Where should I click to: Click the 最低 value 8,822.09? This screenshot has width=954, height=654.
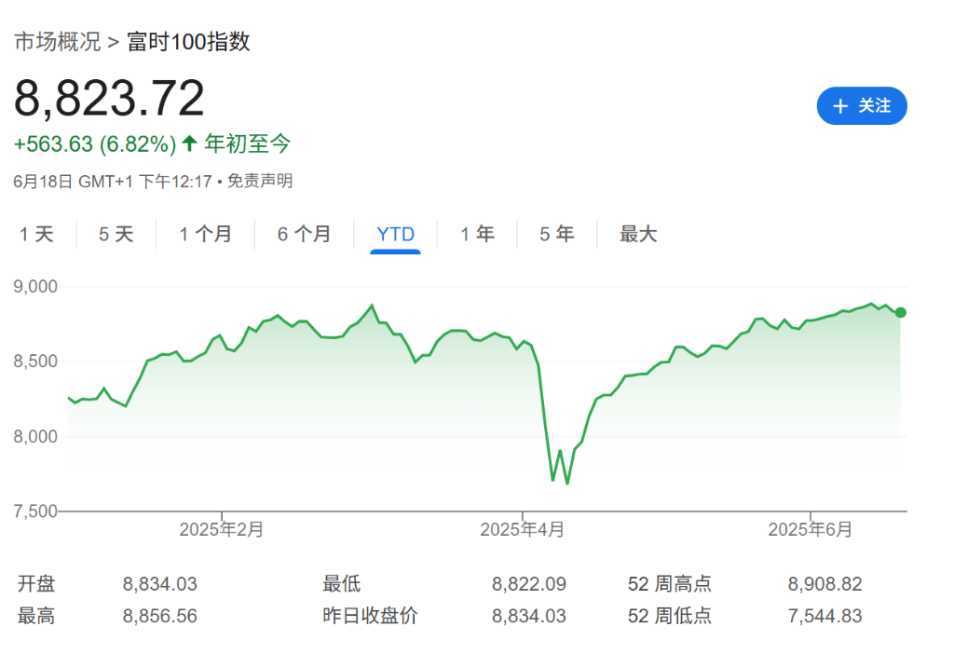[x=529, y=584]
